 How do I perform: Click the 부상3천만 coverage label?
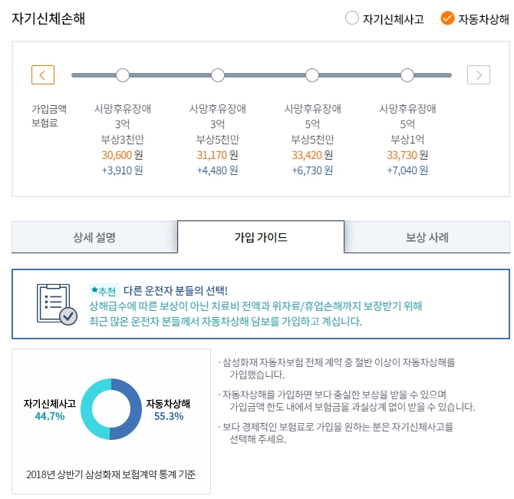(122, 140)
